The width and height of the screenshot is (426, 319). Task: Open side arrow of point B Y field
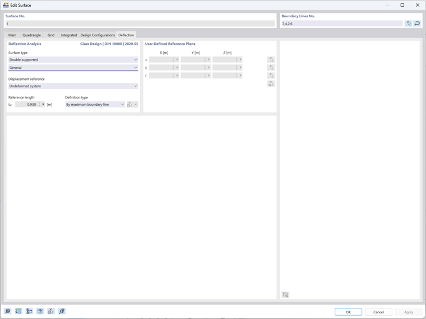pyautogui.click(x=209, y=68)
